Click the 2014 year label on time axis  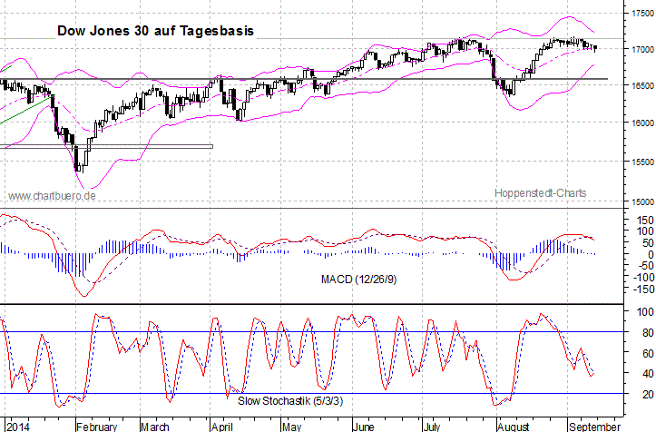[19, 427]
